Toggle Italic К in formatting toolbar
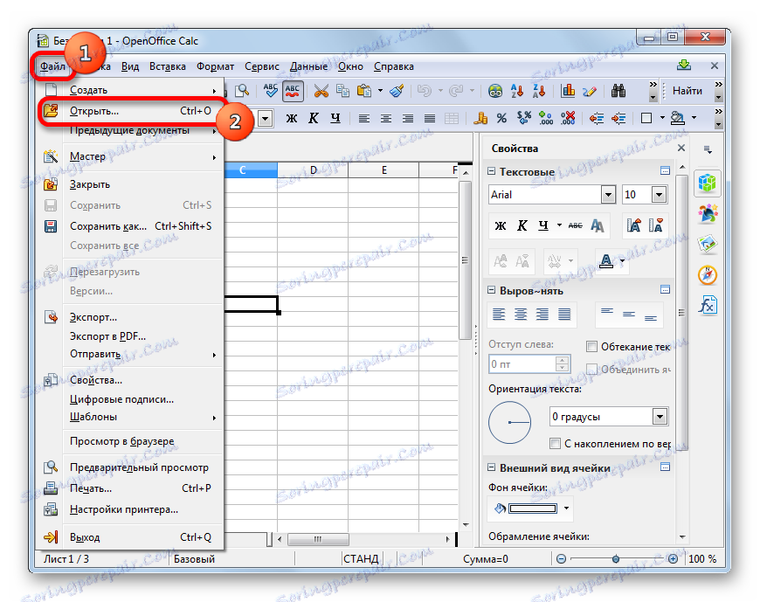Image resolution: width=760 pixels, height=602 pixels. (314, 118)
